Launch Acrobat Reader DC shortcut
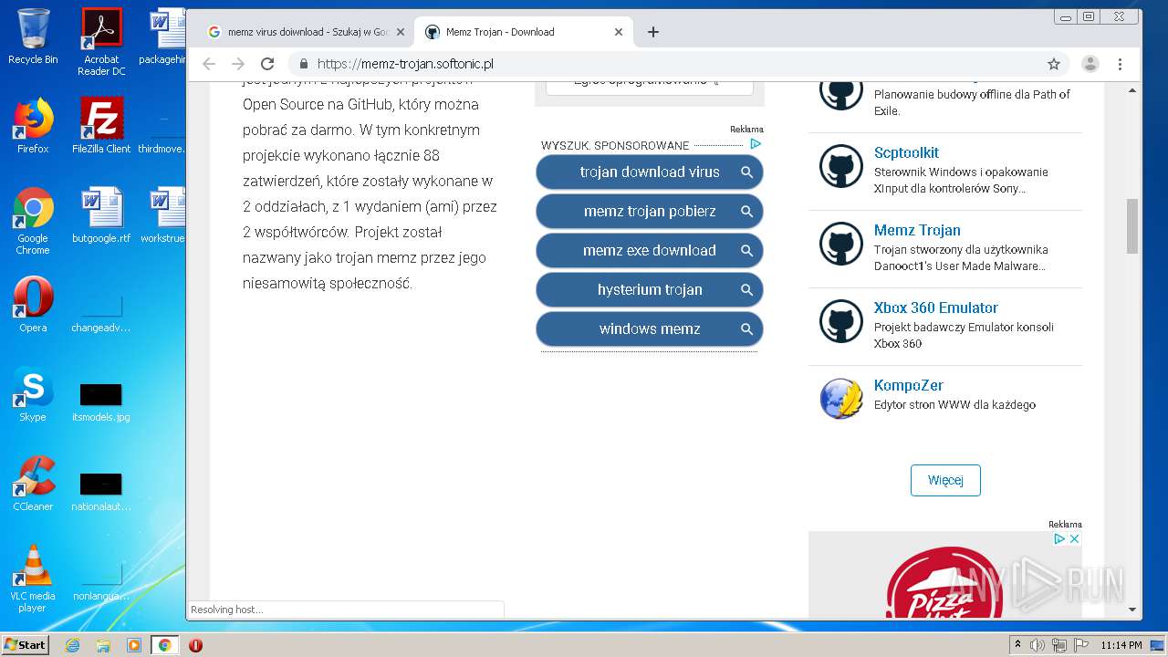Viewport: 1168px width, 657px height. [x=101, y=41]
